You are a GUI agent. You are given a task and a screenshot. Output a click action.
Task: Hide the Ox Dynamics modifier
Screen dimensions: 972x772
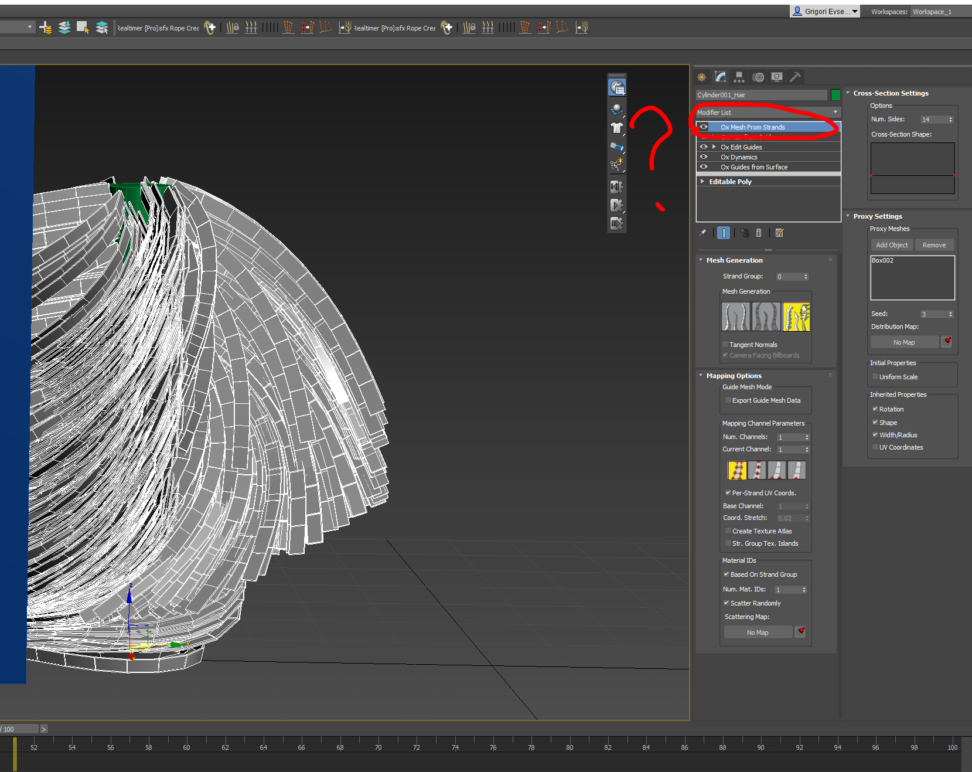tap(704, 157)
